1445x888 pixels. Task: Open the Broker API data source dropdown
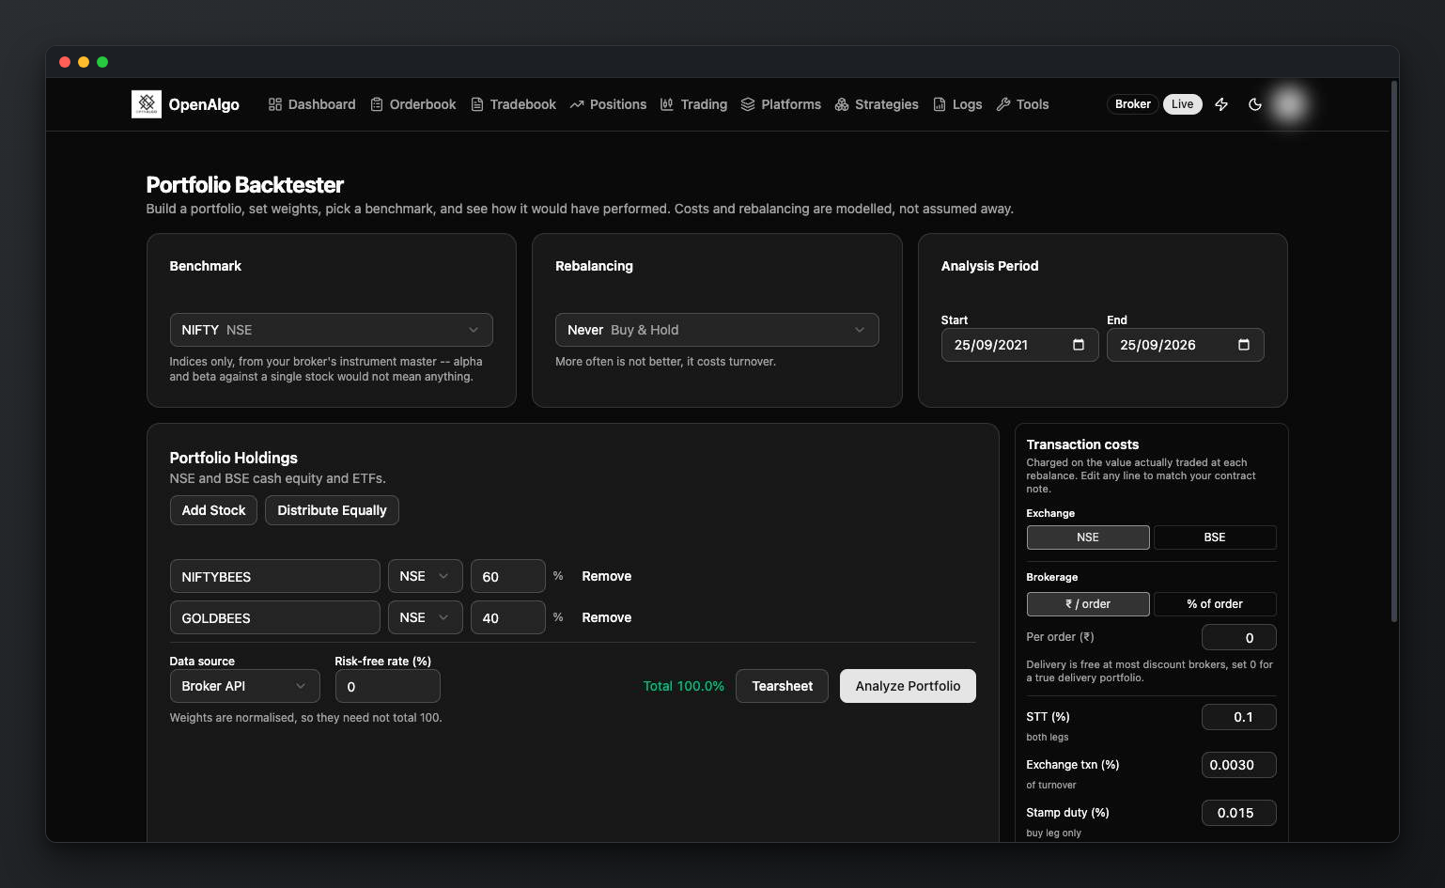point(244,686)
